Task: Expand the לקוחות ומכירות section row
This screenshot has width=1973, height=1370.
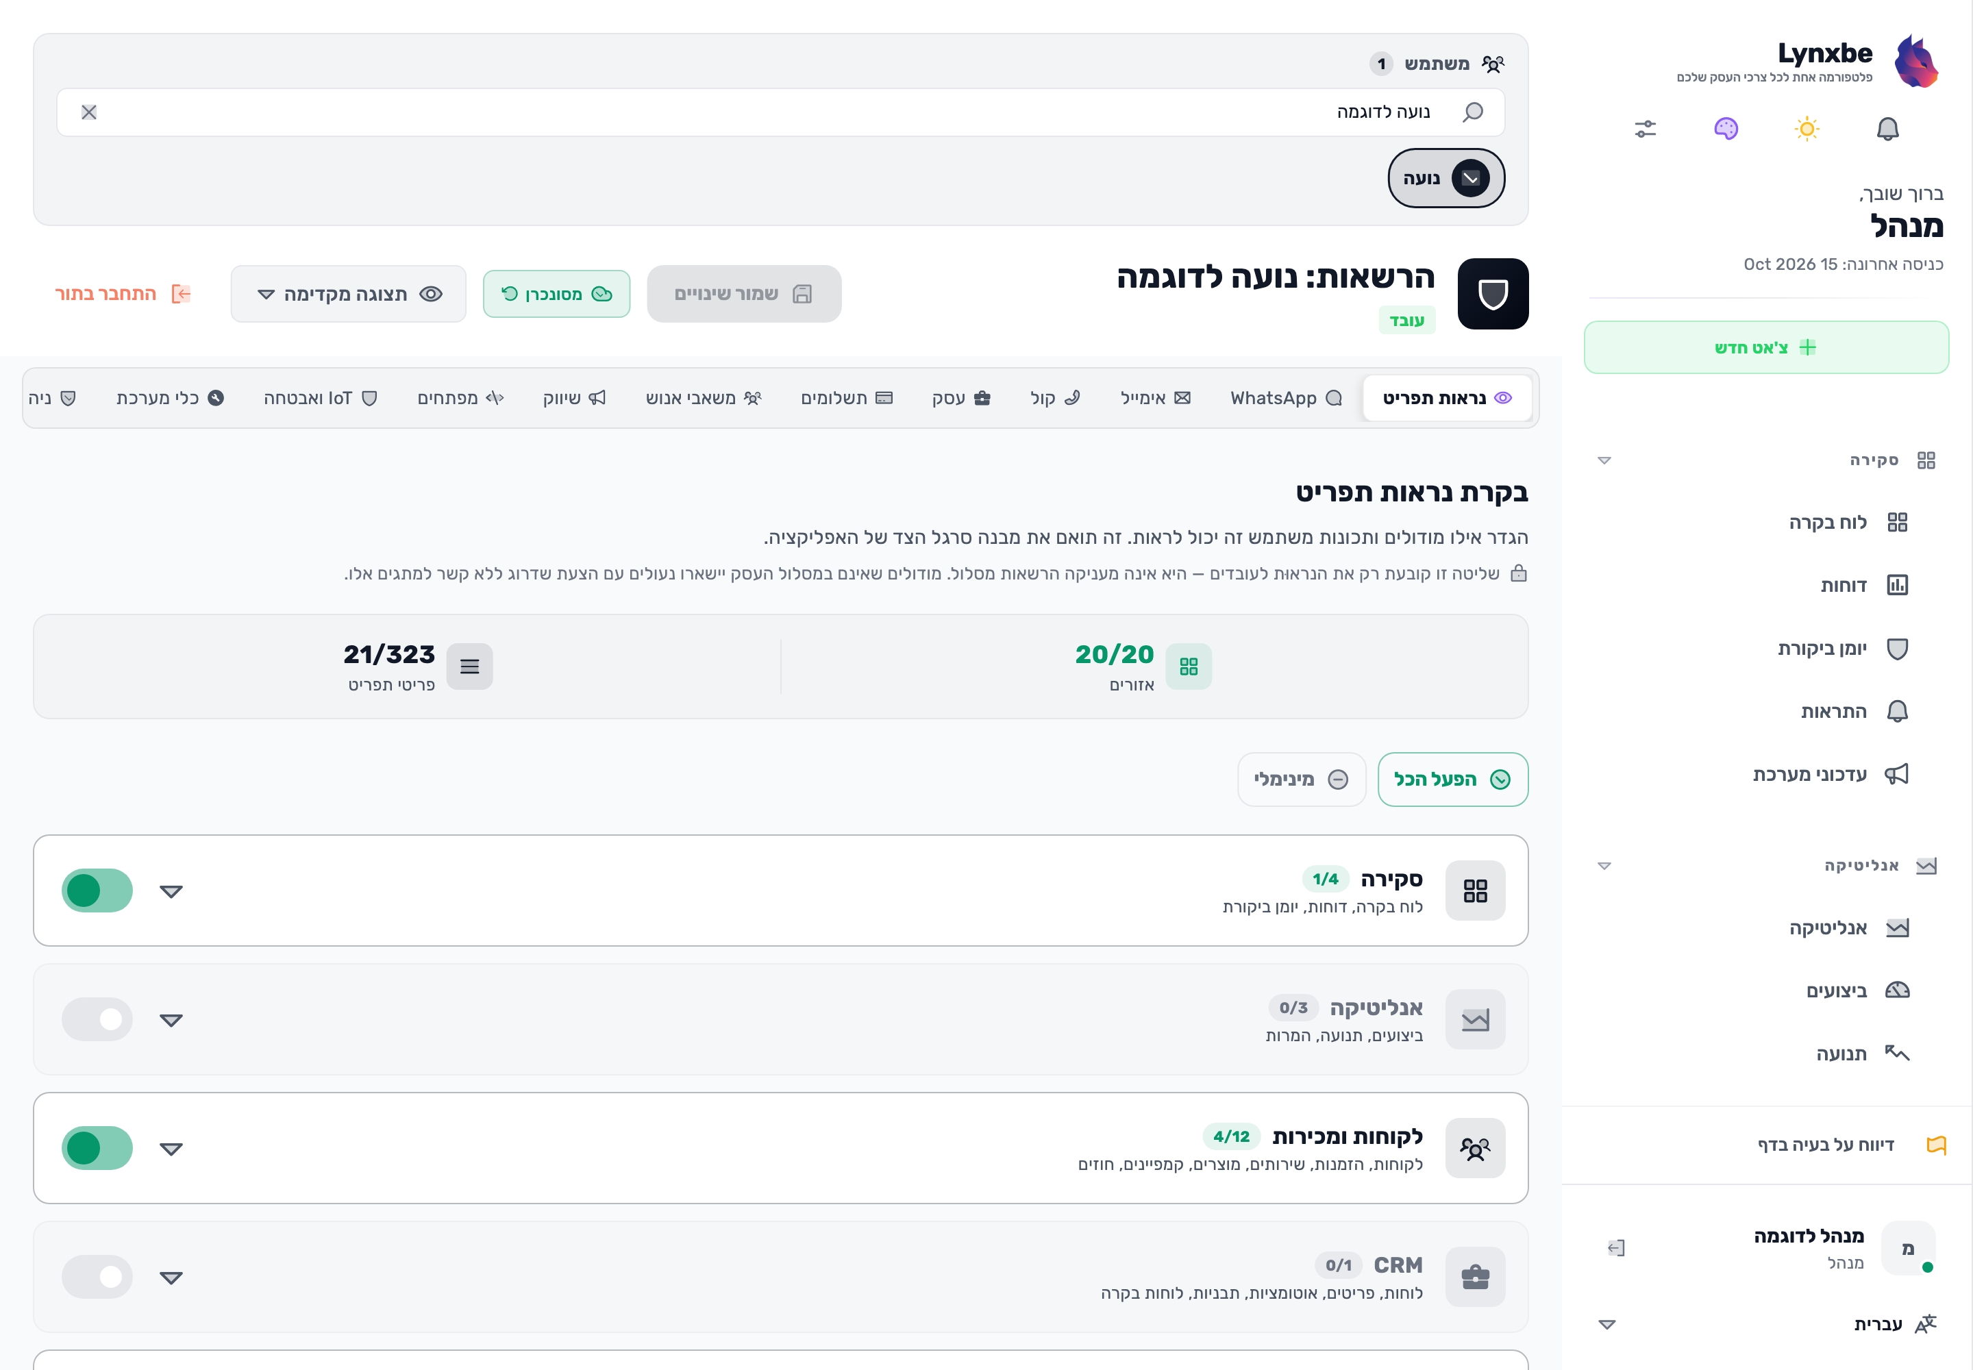Action: pyautogui.click(x=172, y=1149)
